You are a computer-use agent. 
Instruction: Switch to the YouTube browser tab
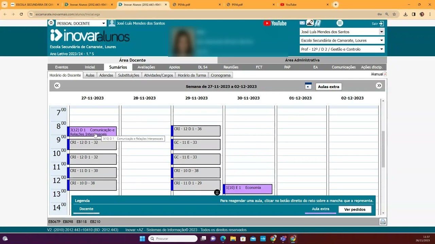coord(304,5)
